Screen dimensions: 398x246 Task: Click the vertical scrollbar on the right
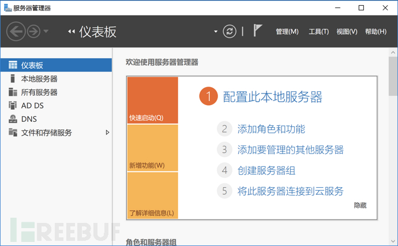393,144
